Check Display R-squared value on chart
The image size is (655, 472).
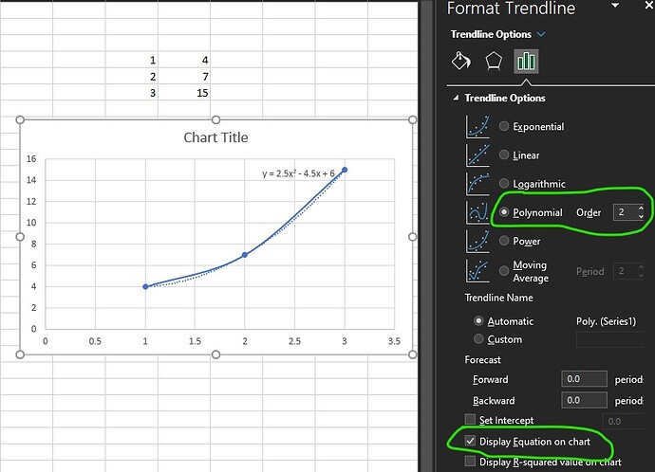tap(470, 462)
